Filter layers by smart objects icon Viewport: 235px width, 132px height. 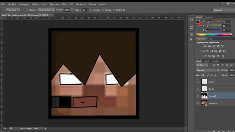point(231,65)
